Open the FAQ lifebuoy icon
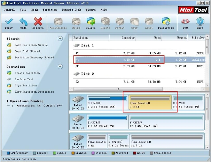Screen dimensions: 211x162 point(186,22)
